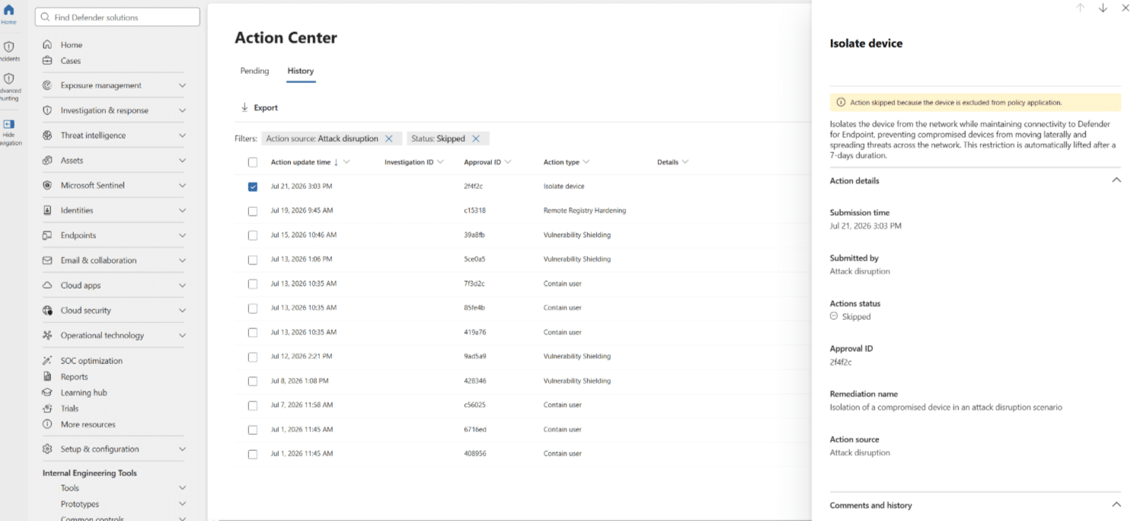Export the action history list
1134x521 pixels.
(259, 107)
